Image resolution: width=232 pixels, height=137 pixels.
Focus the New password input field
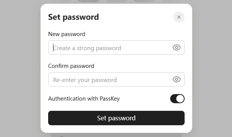116,47
